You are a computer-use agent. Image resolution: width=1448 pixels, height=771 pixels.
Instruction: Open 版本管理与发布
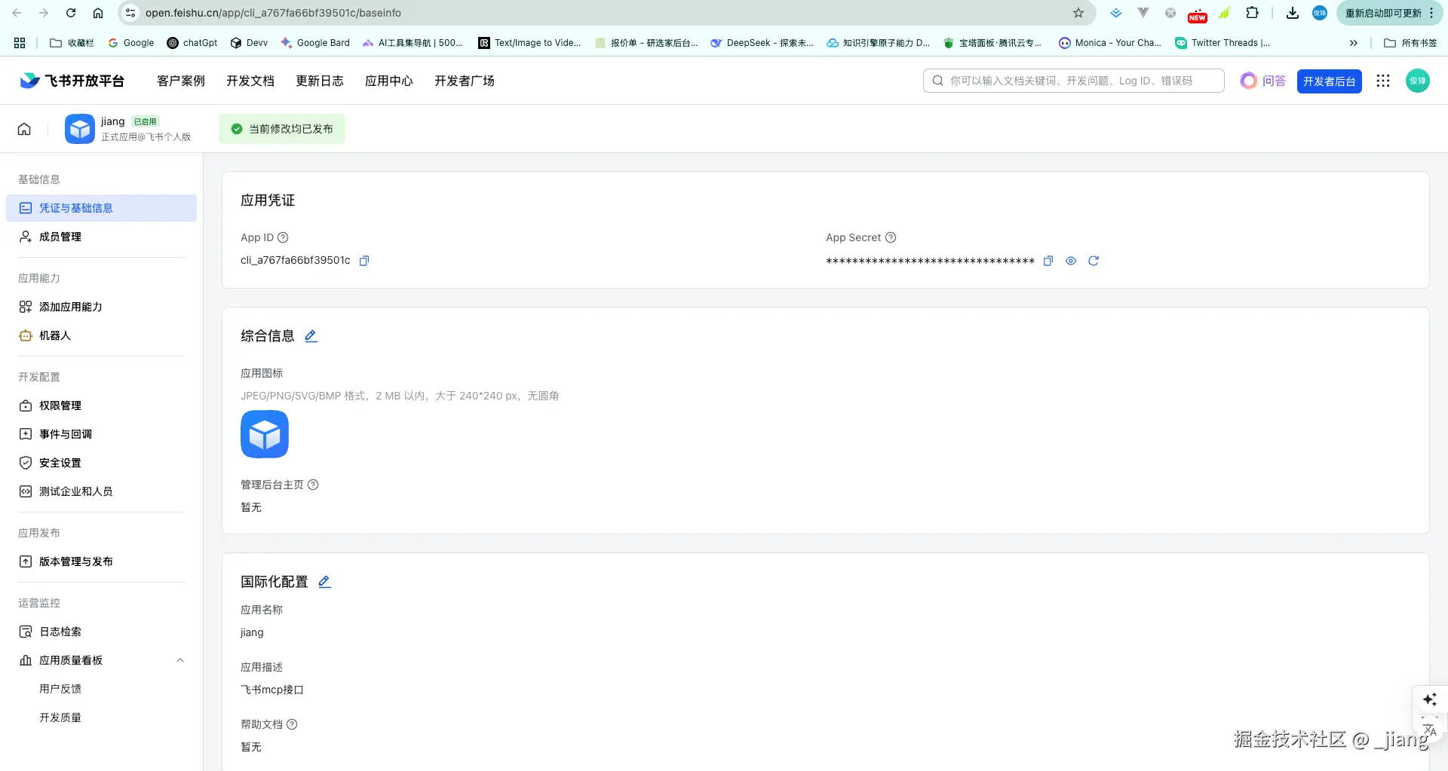pos(76,561)
